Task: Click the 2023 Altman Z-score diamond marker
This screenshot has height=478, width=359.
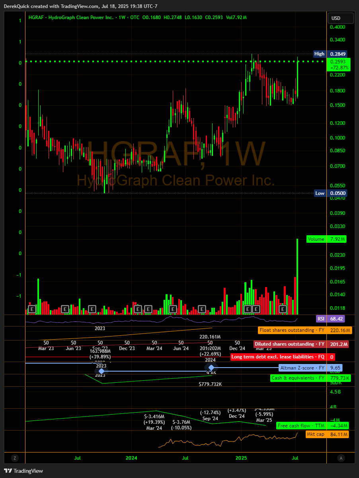Action: 101,371
